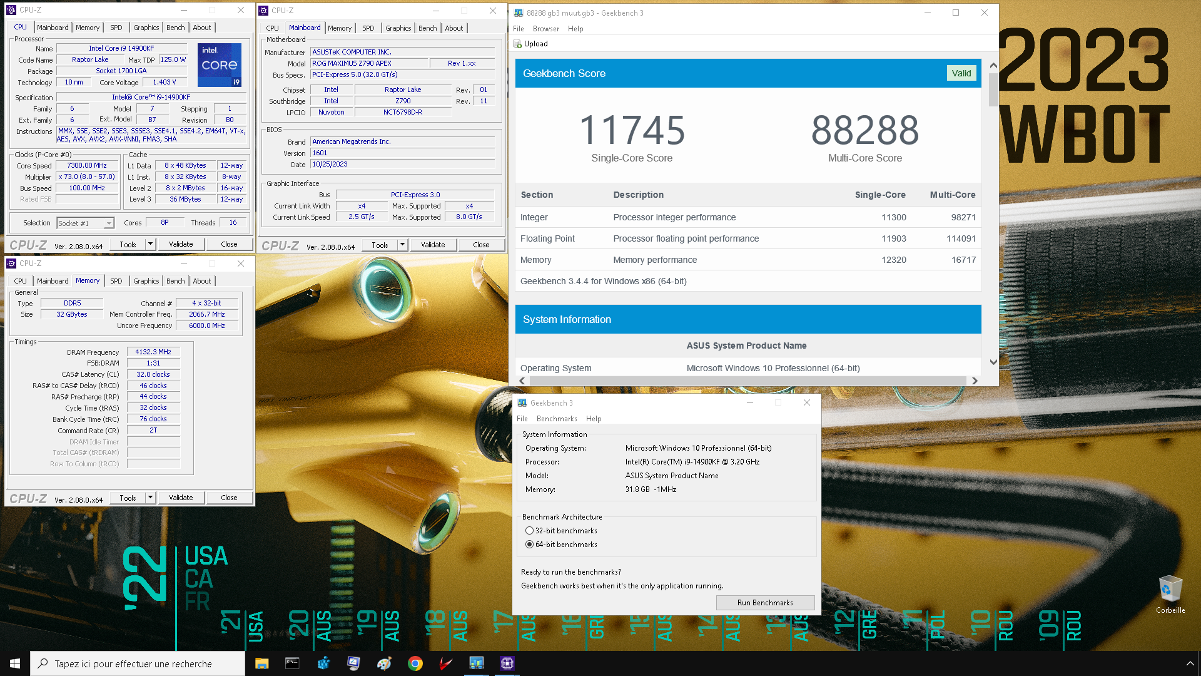Click Windows search box in taskbar
Image resolution: width=1201 pixels, height=676 pixels.
(138, 663)
